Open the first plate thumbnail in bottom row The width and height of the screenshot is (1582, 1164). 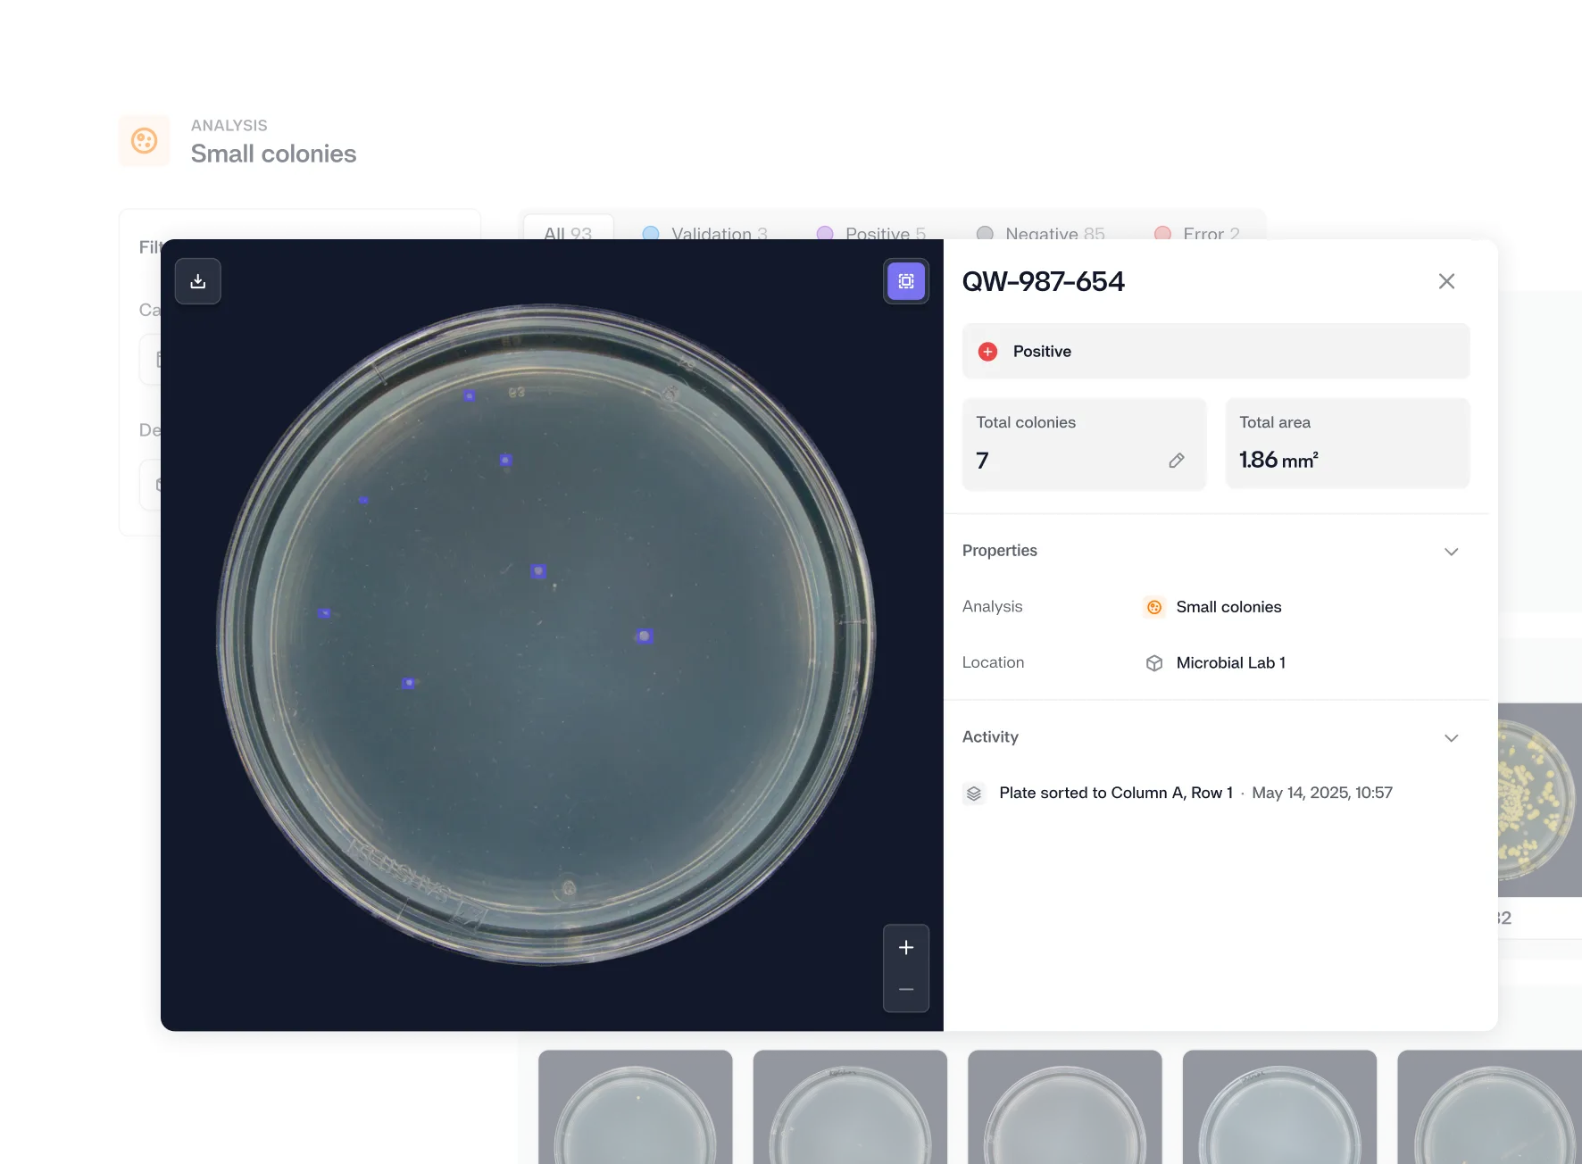[636, 1107]
